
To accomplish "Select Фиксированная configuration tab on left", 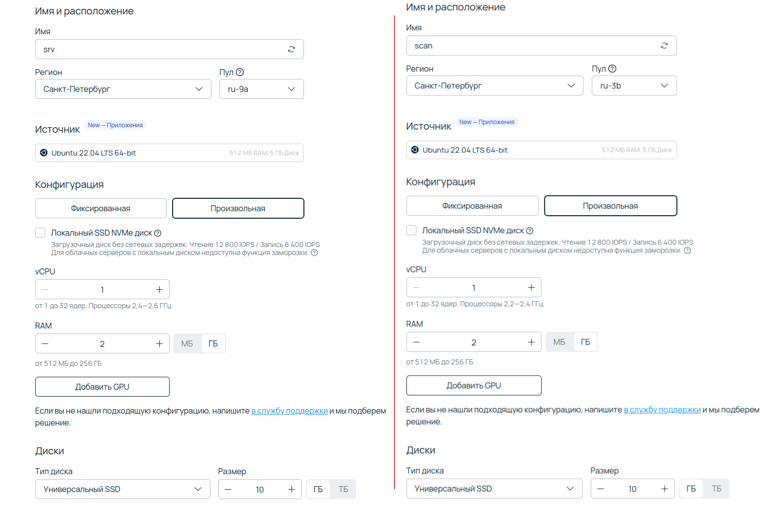I will click(x=101, y=208).
